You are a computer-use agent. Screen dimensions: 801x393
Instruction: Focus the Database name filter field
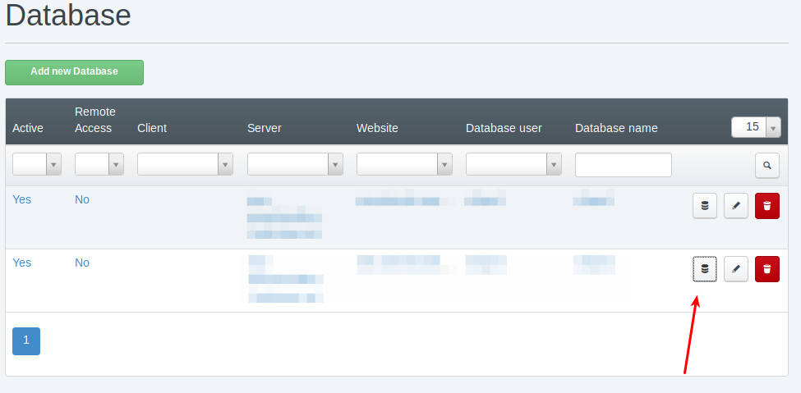tap(623, 165)
